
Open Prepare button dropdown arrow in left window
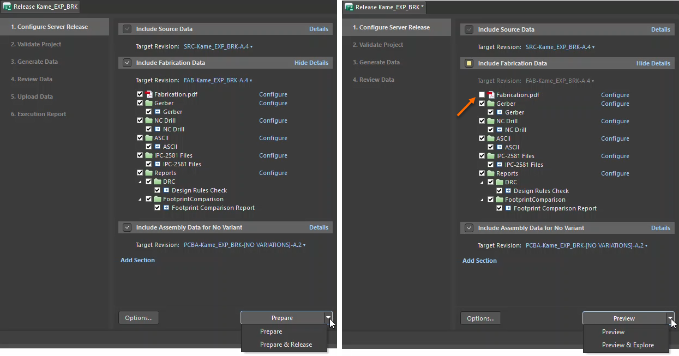point(328,318)
